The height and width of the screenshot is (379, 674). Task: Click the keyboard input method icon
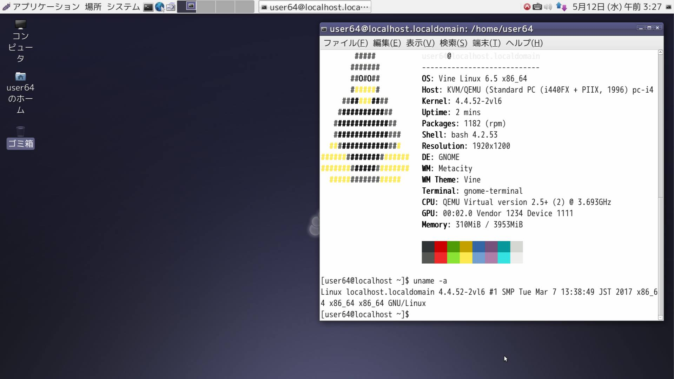pos(537,7)
